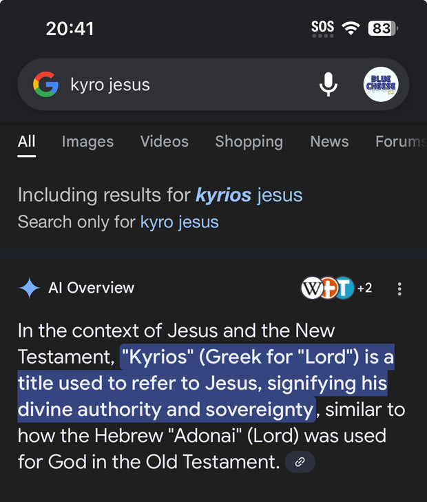The width and height of the screenshot is (427, 502).
Task: Follow the kyrios jesus suggested link
Action: click(249, 195)
